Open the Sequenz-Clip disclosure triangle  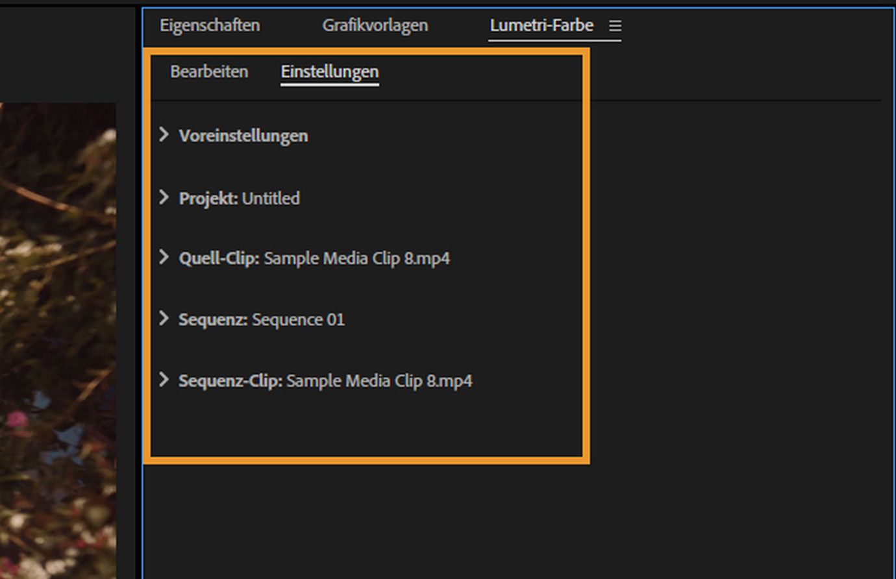pyautogui.click(x=164, y=380)
